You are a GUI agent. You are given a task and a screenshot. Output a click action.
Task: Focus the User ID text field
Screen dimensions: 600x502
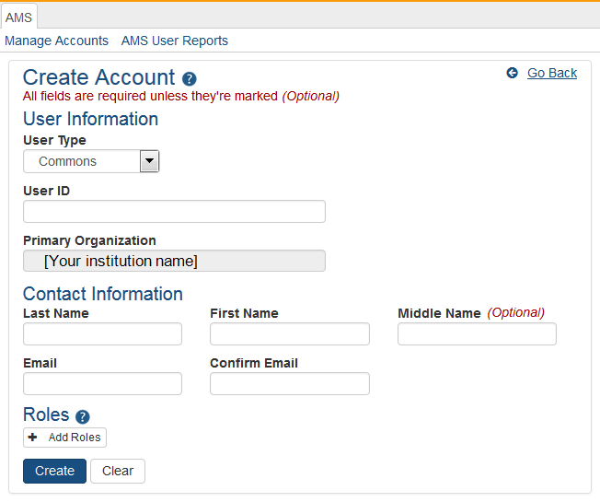pos(174,212)
